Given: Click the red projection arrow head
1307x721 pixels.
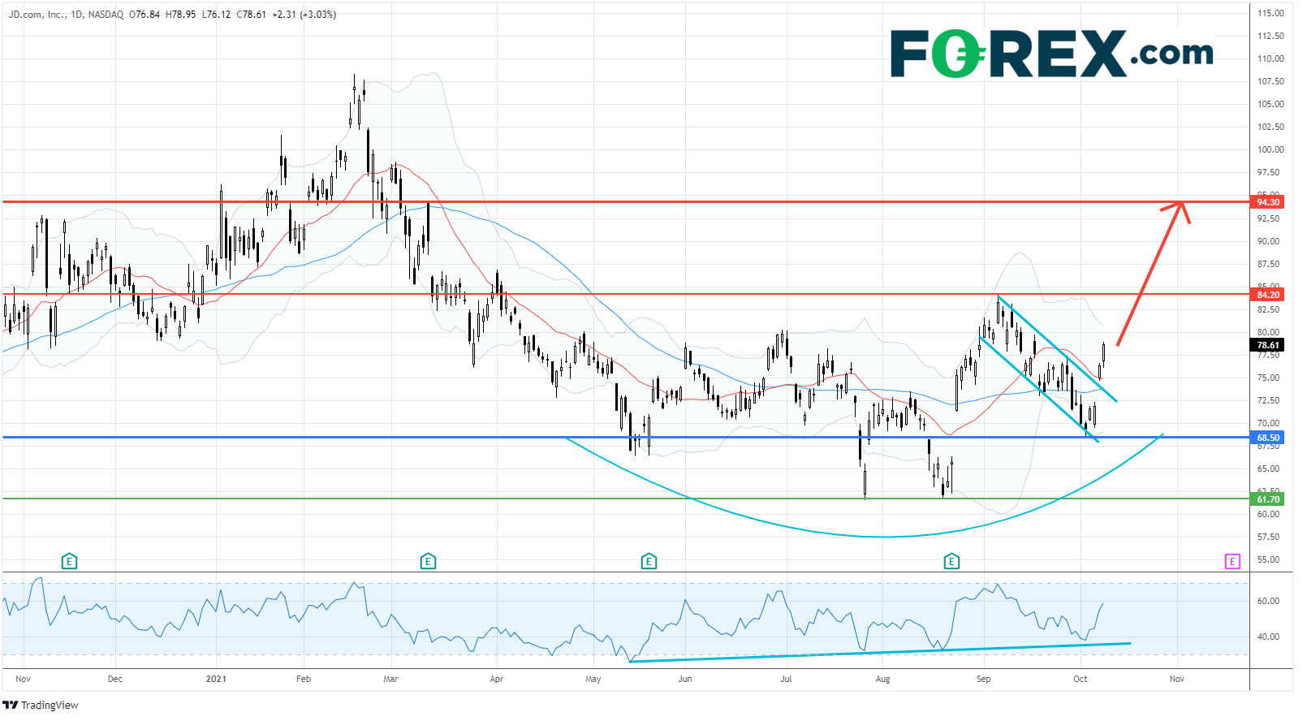Looking at the screenshot, I should click(x=1181, y=206).
